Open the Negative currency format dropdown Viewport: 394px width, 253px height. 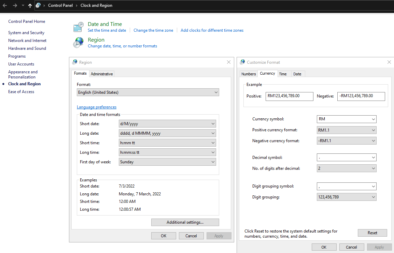pyautogui.click(x=347, y=141)
